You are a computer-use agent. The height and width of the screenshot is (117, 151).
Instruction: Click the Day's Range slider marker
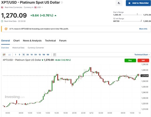pos(137,14)
